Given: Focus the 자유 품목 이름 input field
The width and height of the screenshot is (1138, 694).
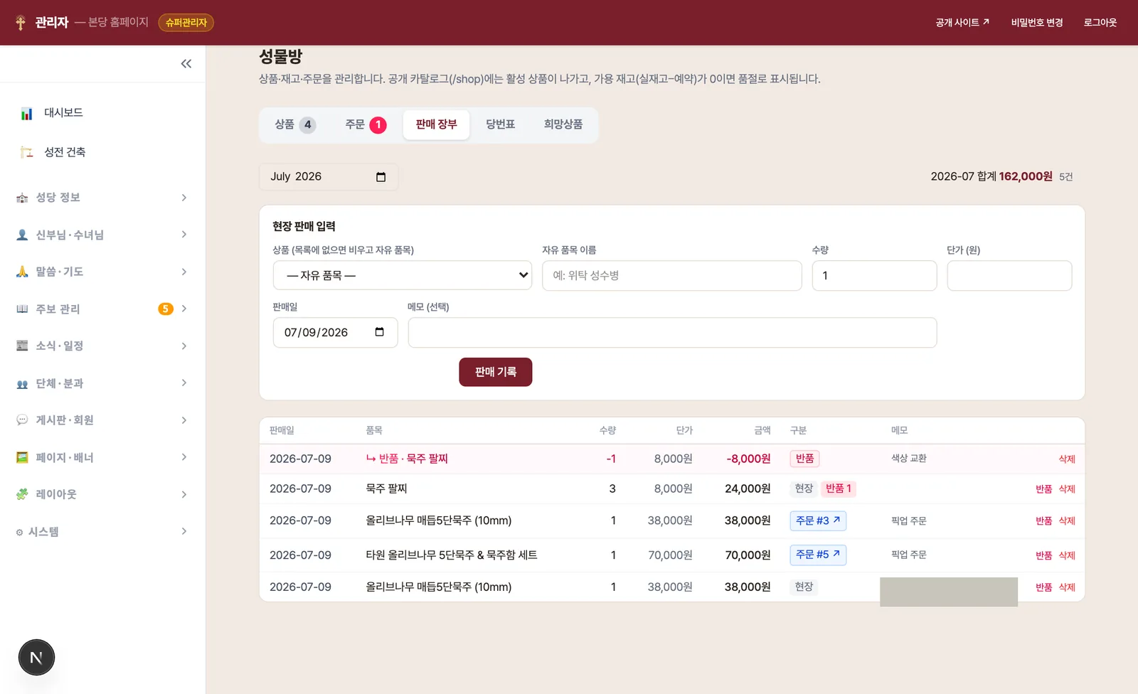Looking at the screenshot, I should [x=672, y=275].
